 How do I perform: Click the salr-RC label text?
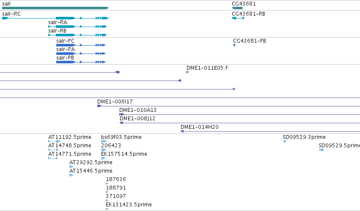[11, 14]
